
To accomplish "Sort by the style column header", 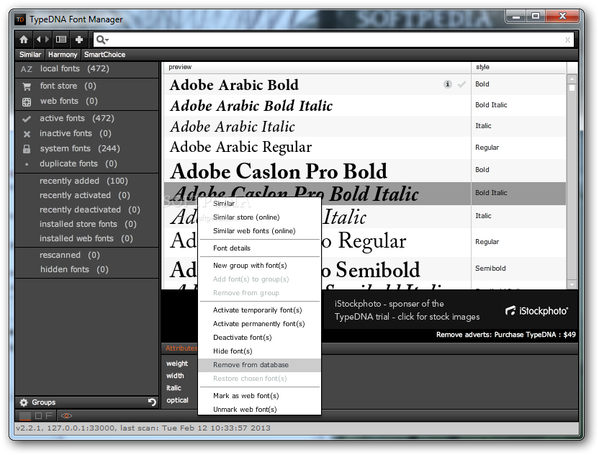I will pyautogui.click(x=519, y=67).
